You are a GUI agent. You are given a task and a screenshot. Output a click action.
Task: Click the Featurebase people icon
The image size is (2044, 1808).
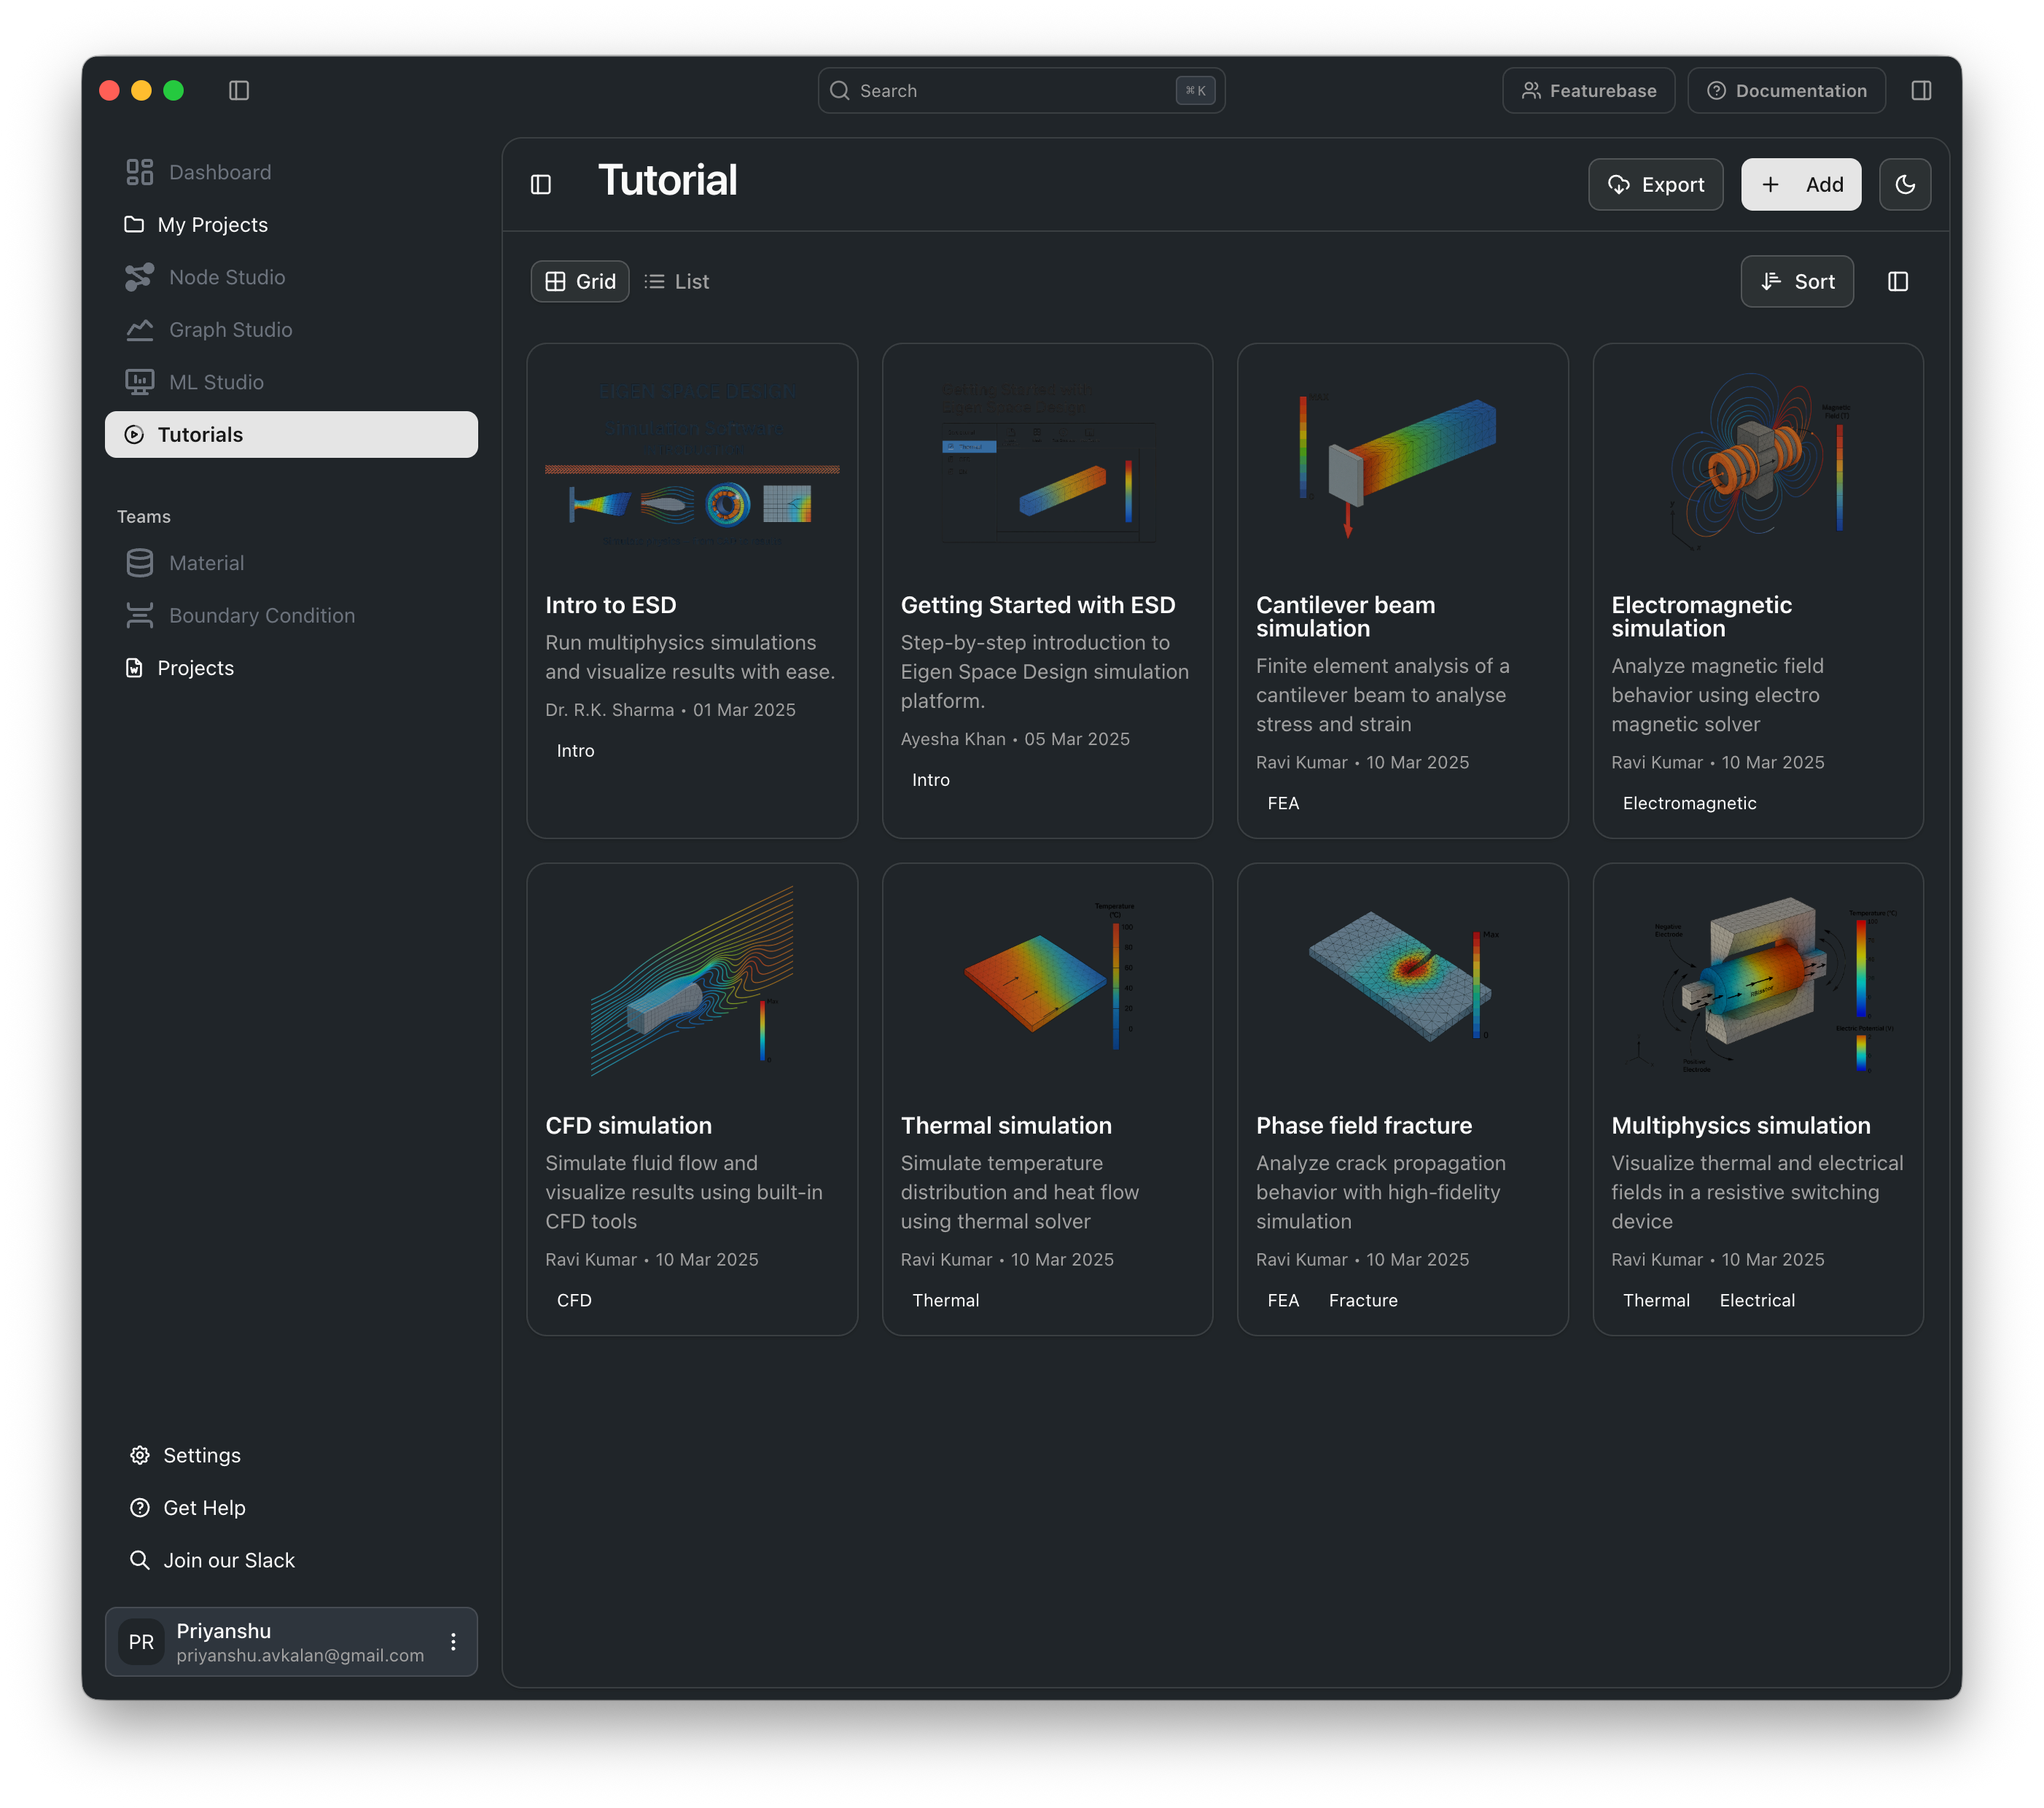pos(1531,91)
